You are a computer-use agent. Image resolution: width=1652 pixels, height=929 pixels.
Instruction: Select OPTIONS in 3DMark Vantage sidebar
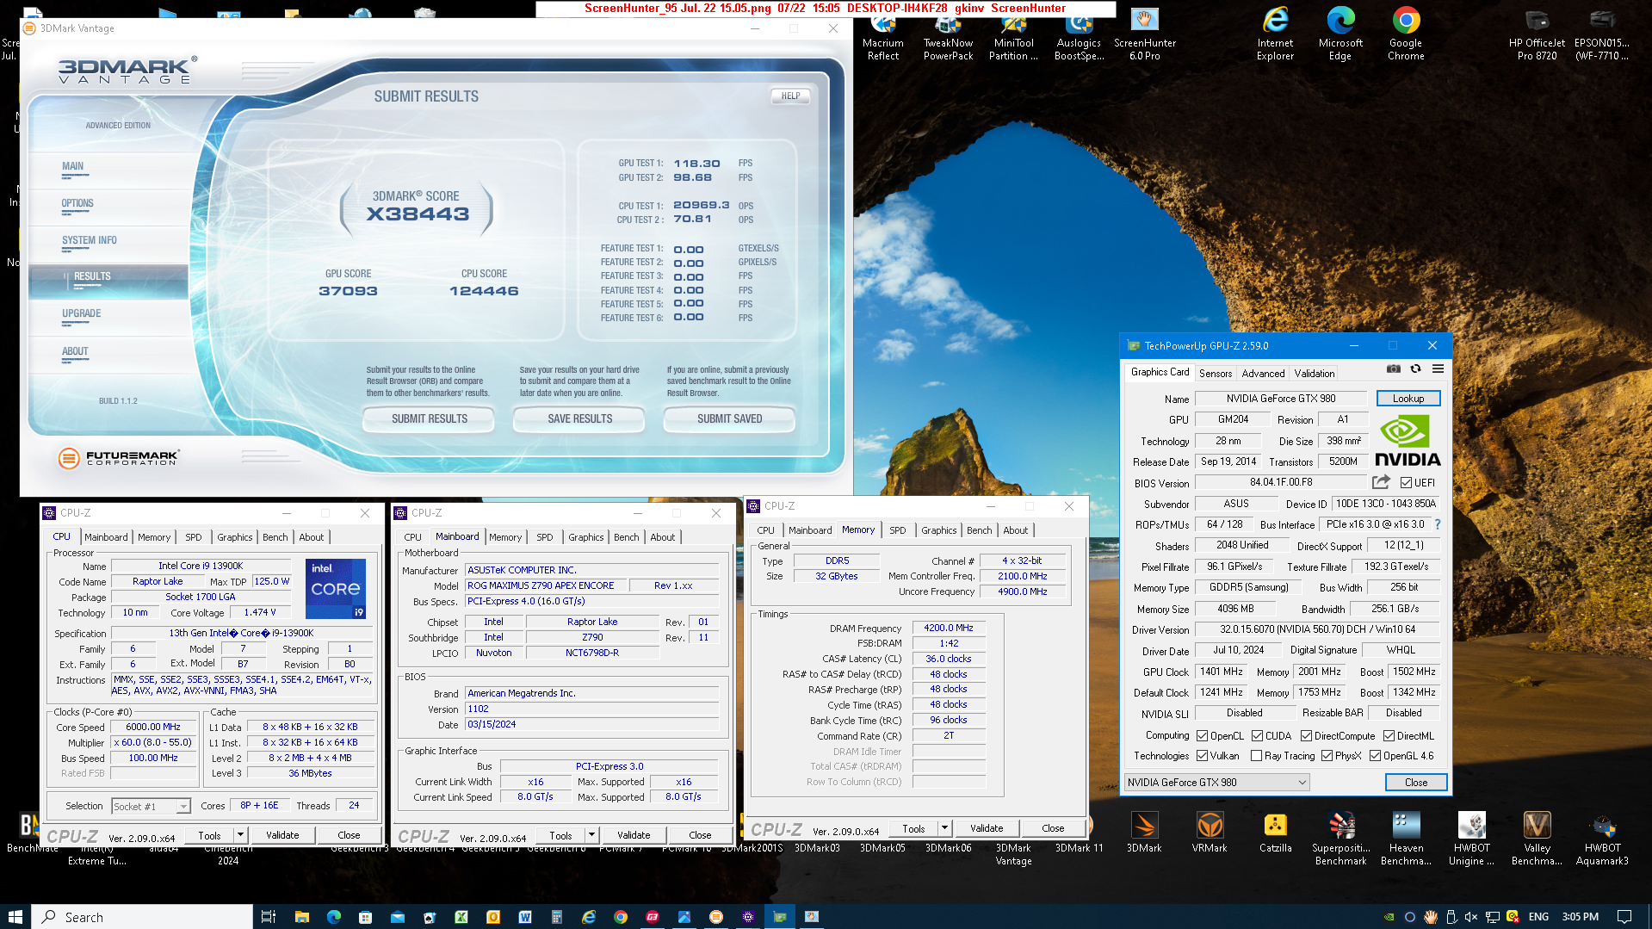(x=77, y=204)
